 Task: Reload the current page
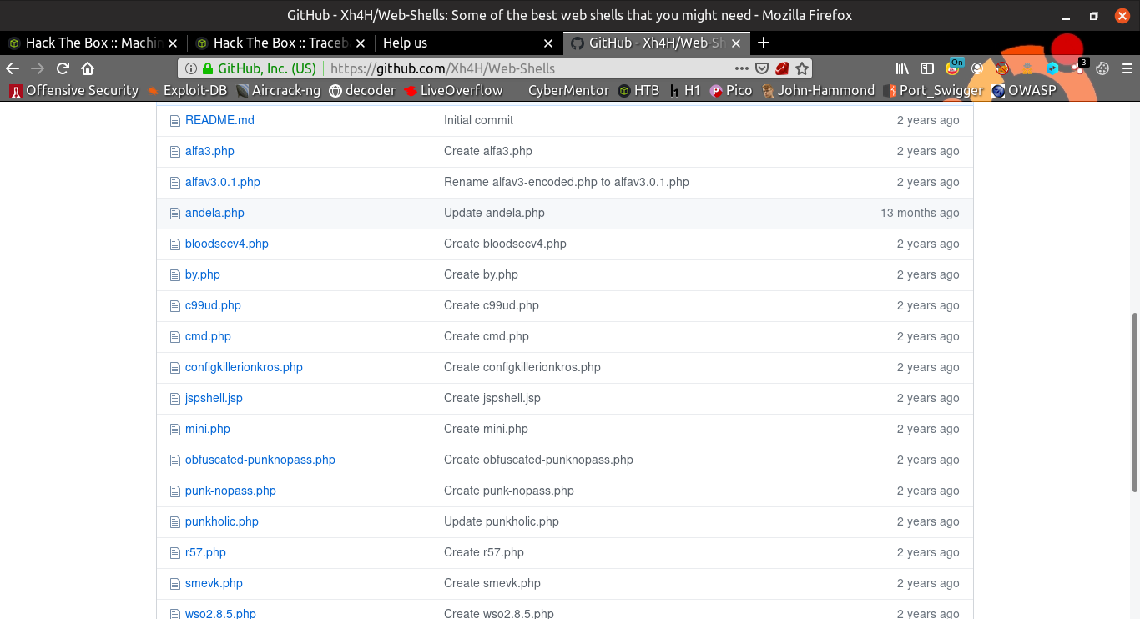63,68
